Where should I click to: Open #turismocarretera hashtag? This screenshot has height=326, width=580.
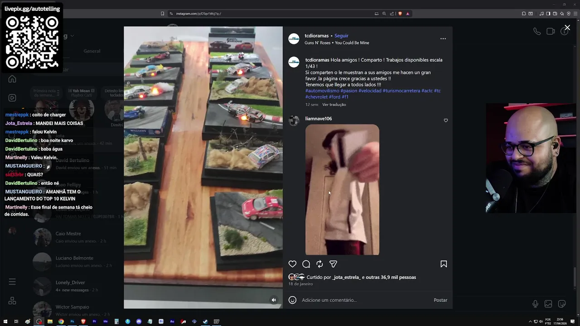pos(401,91)
